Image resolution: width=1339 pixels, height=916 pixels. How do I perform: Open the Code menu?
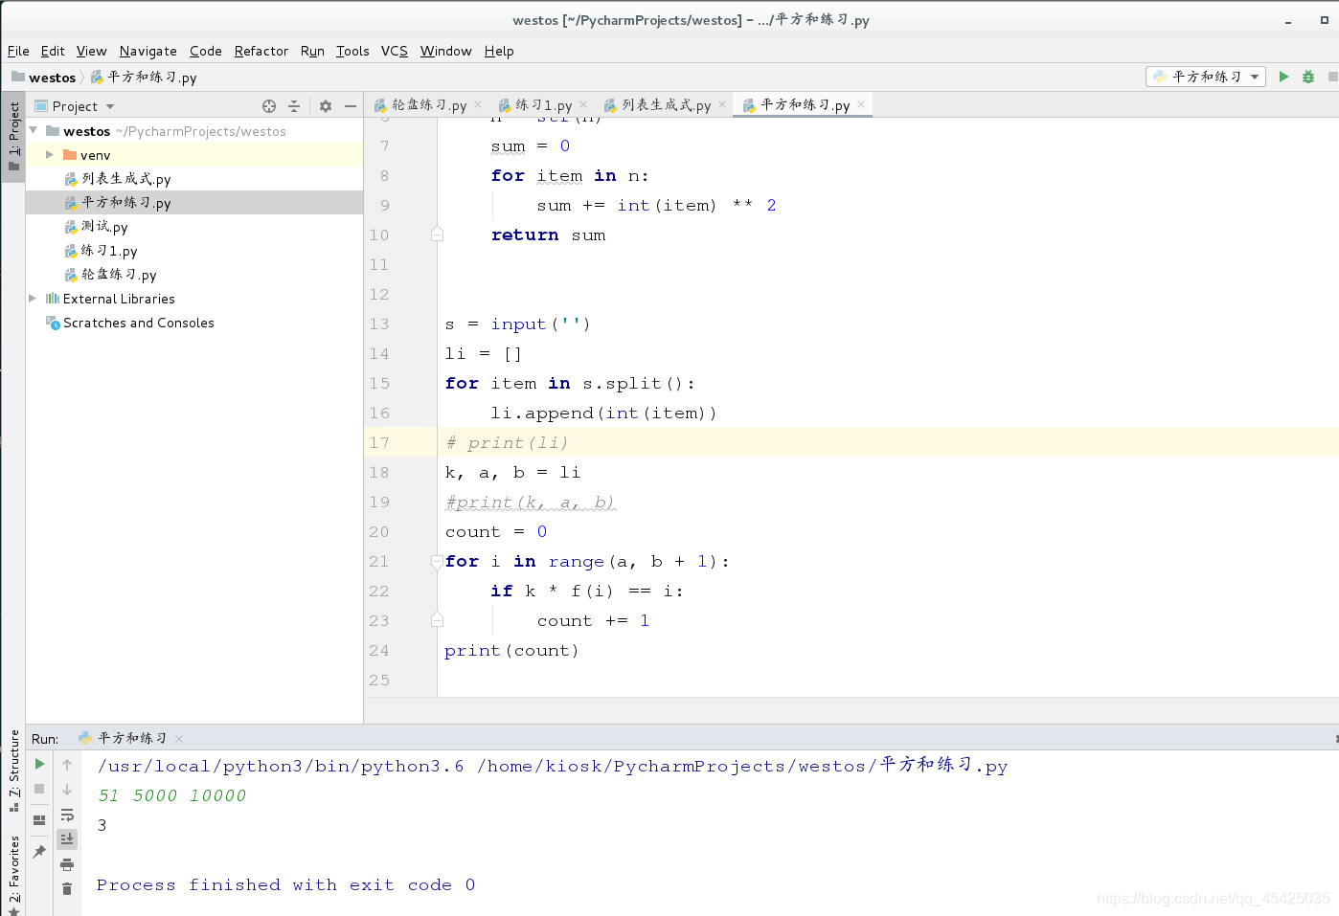206,51
